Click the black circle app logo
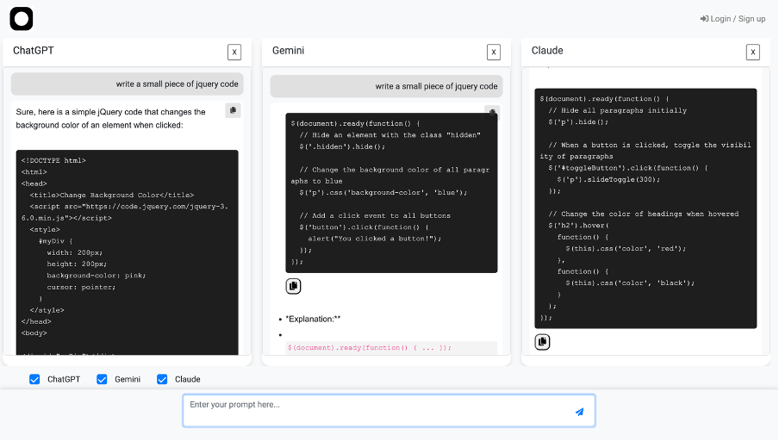Viewport: 779px width, 441px height. [x=22, y=19]
